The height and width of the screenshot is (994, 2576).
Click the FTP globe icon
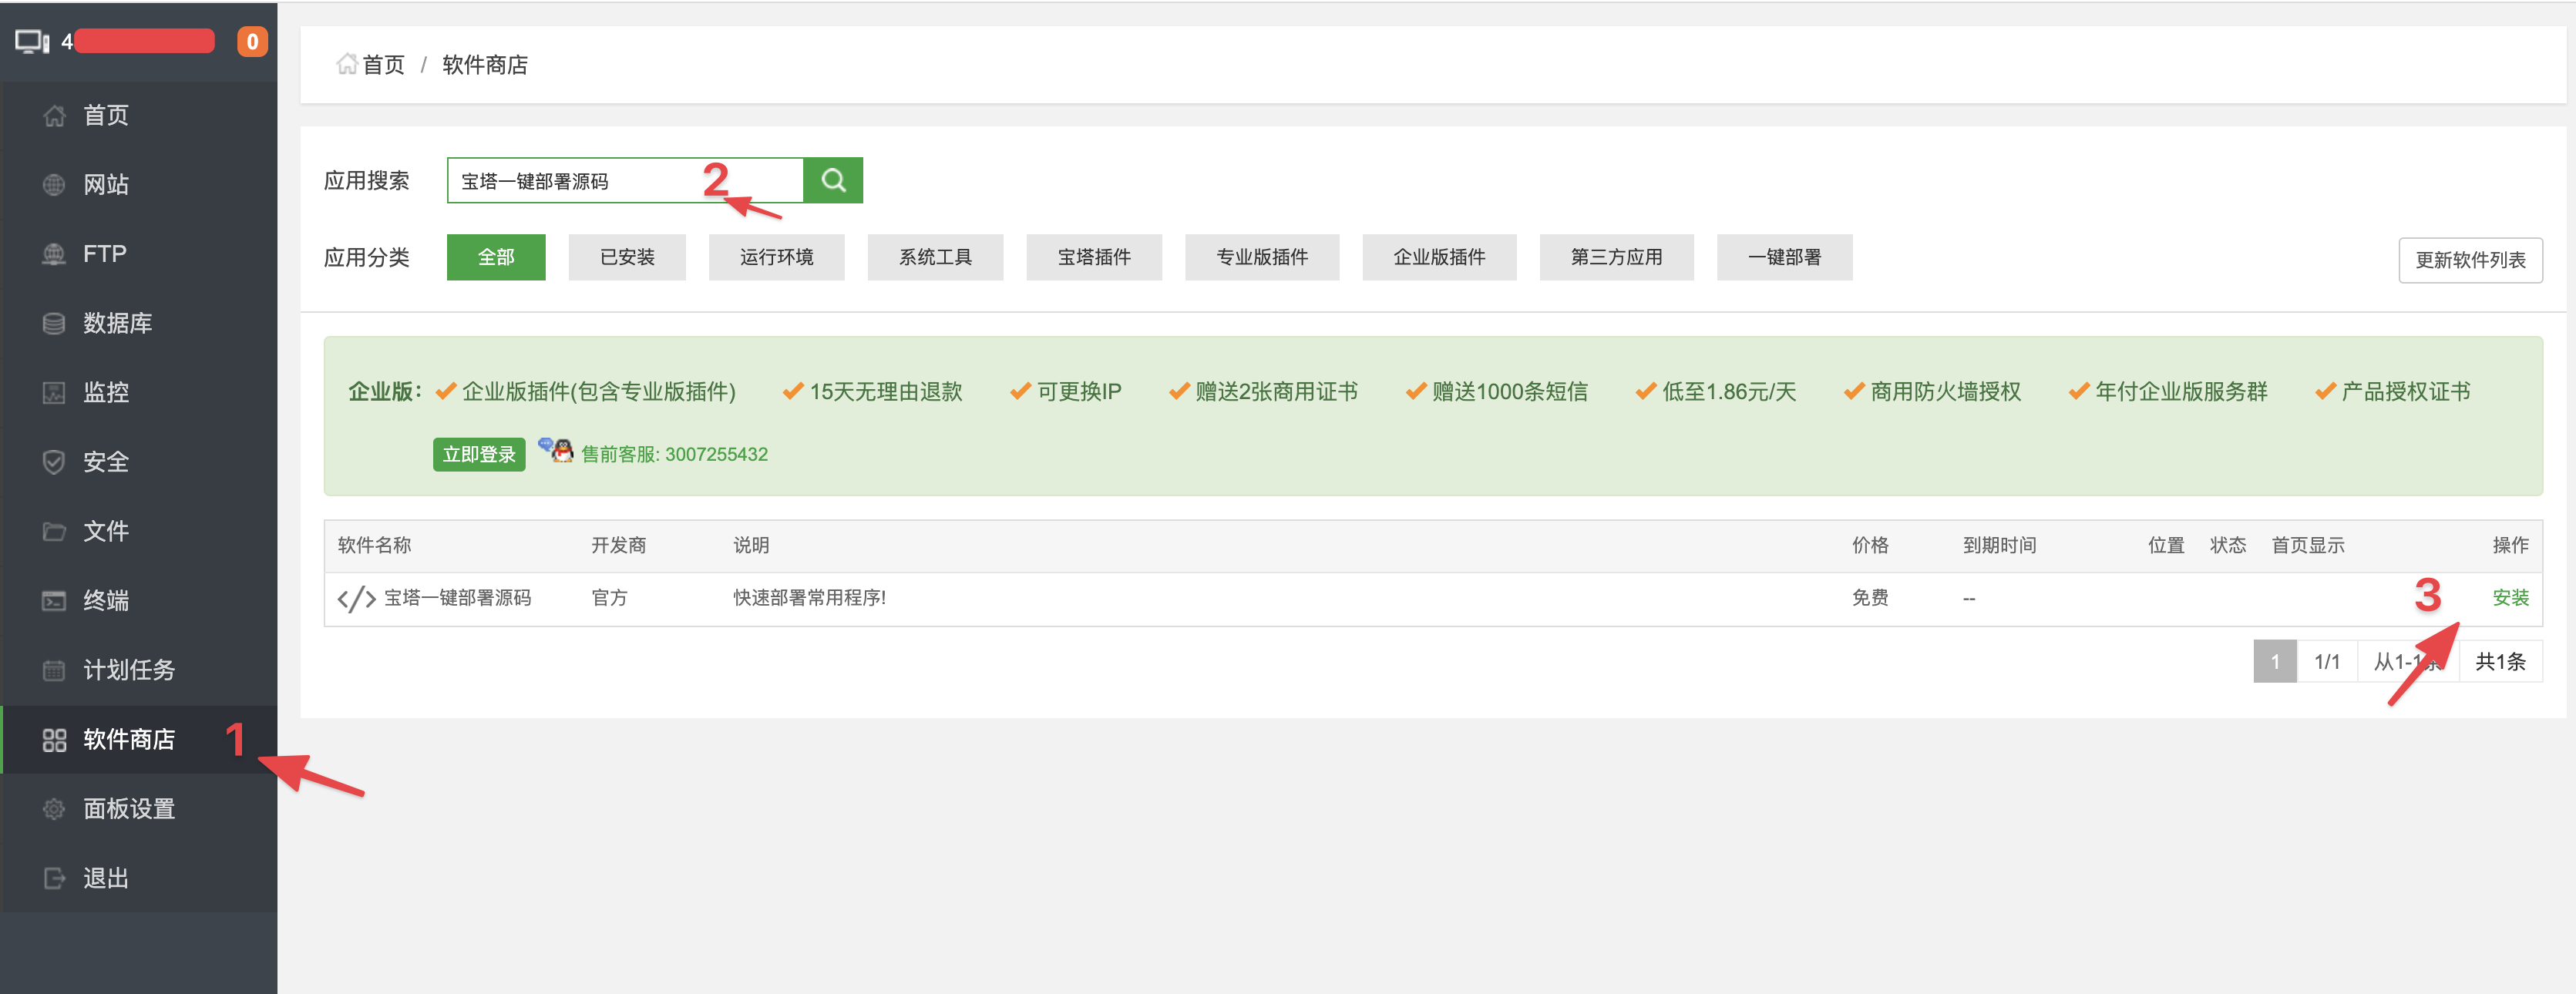click(54, 254)
